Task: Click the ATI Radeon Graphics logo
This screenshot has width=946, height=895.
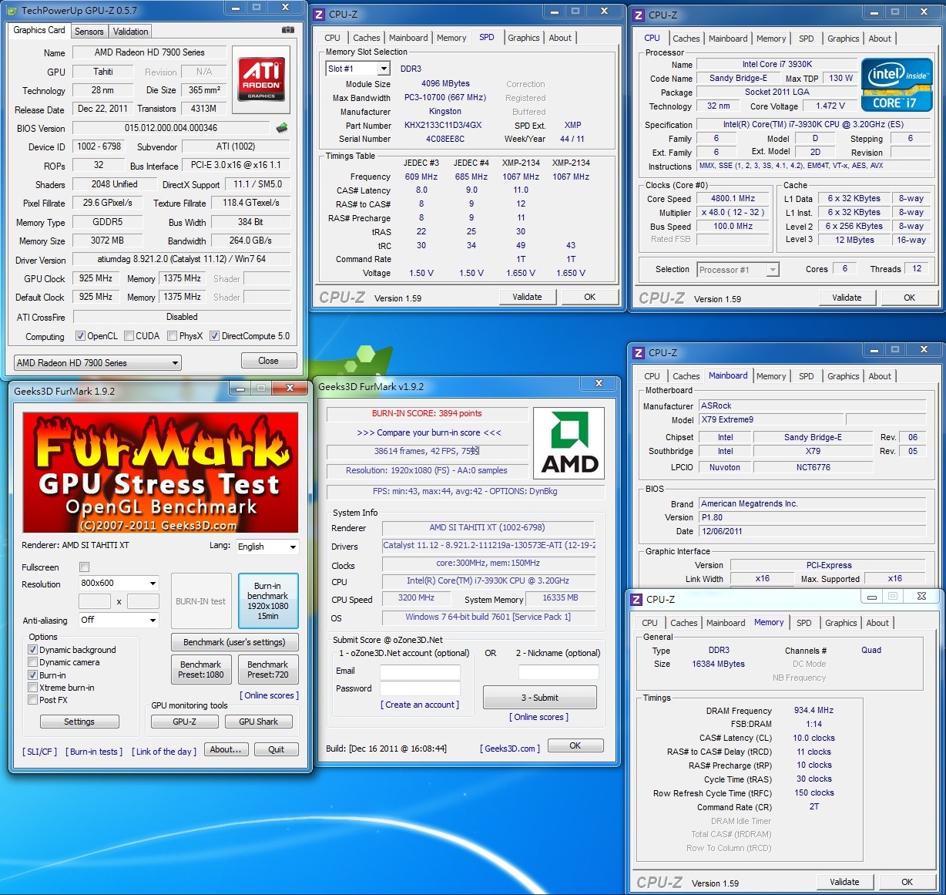Action: coord(261,79)
